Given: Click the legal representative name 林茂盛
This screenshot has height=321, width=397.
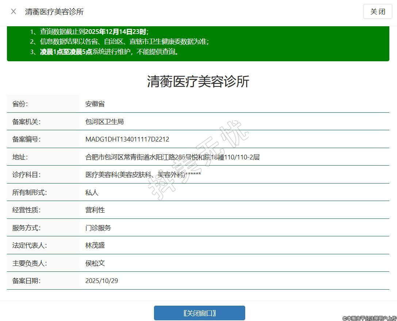Looking at the screenshot, I should (95, 245).
